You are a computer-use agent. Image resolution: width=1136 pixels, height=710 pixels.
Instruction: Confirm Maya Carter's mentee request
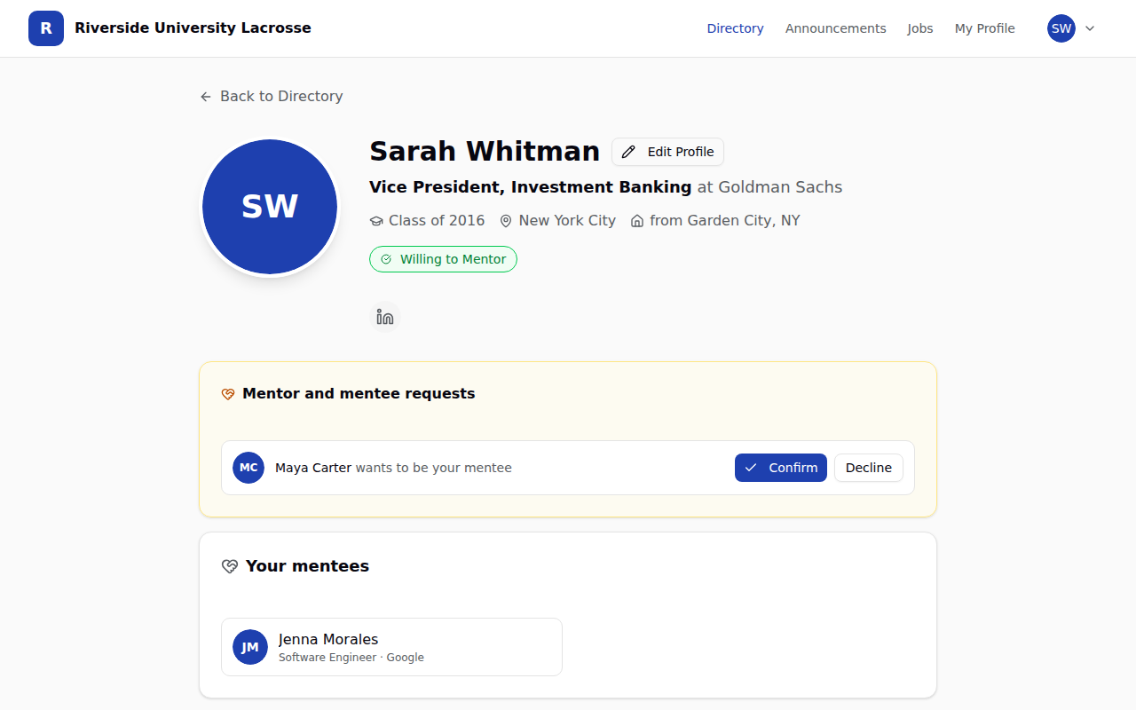coord(781,468)
